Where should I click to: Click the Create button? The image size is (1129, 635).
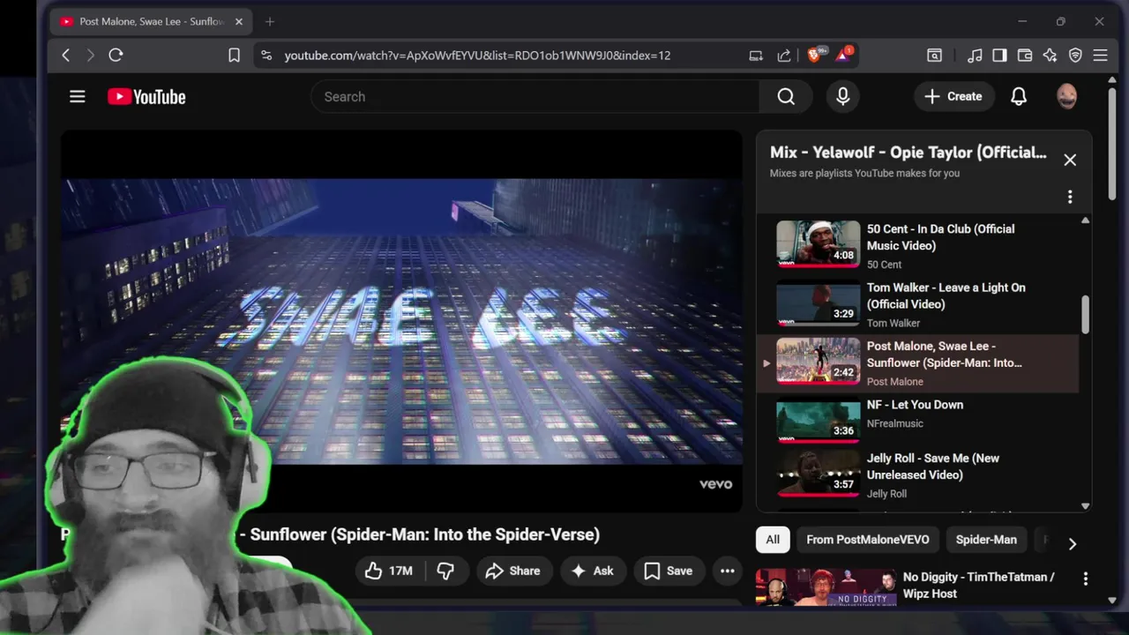pyautogui.click(x=953, y=97)
